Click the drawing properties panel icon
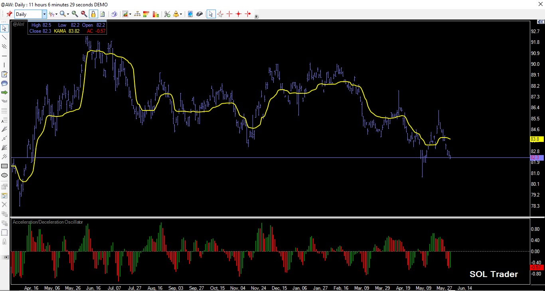The width and height of the screenshot is (545, 291). (x=4, y=196)
